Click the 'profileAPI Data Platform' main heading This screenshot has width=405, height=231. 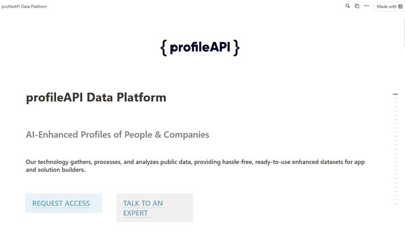point(96,98)
